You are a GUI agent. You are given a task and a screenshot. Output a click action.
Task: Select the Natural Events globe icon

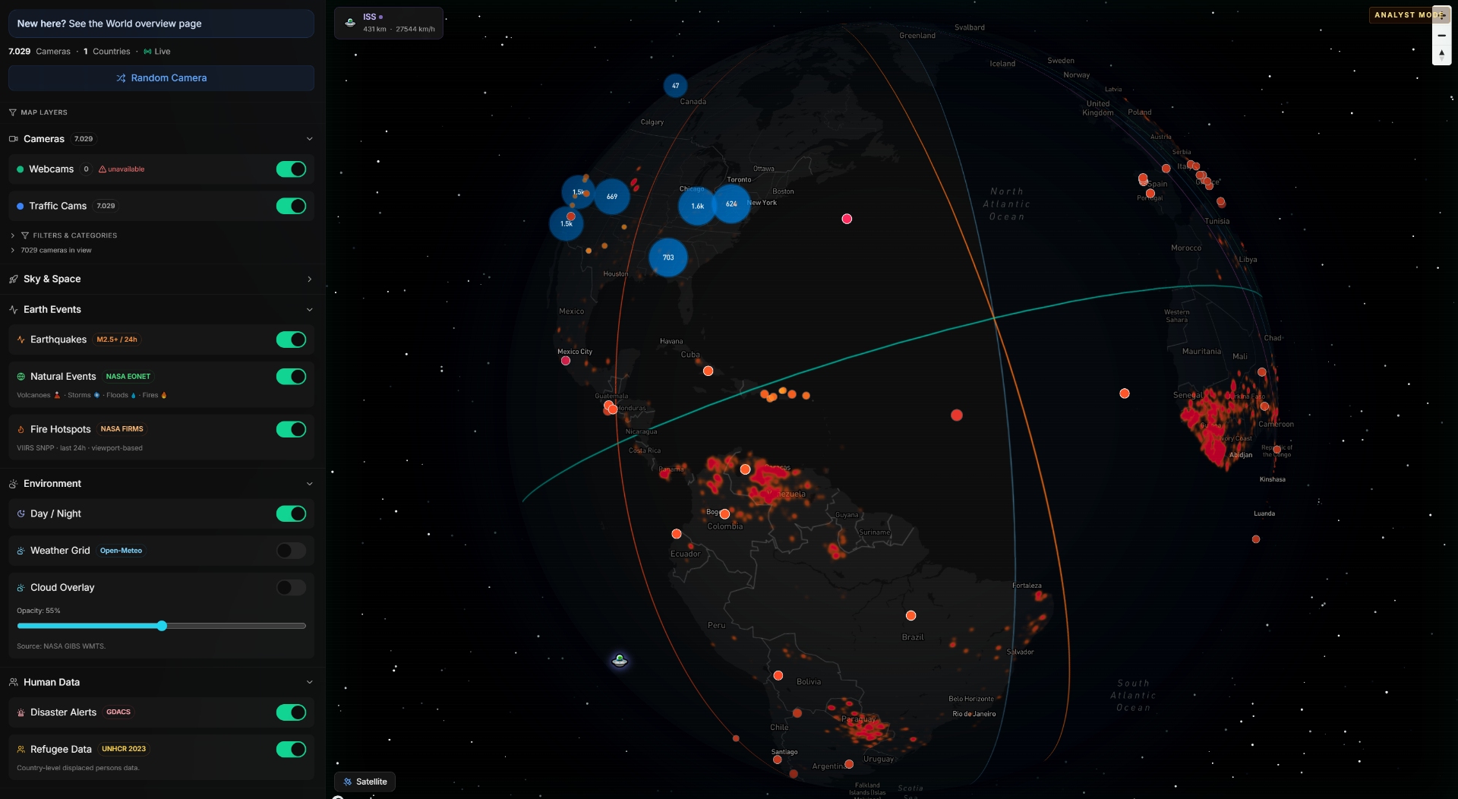point(20,376)
